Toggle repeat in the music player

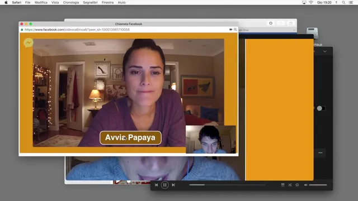coord(297,185)
